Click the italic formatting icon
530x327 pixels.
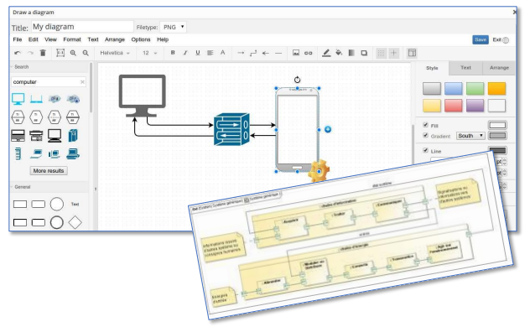[x=185, y=53]
